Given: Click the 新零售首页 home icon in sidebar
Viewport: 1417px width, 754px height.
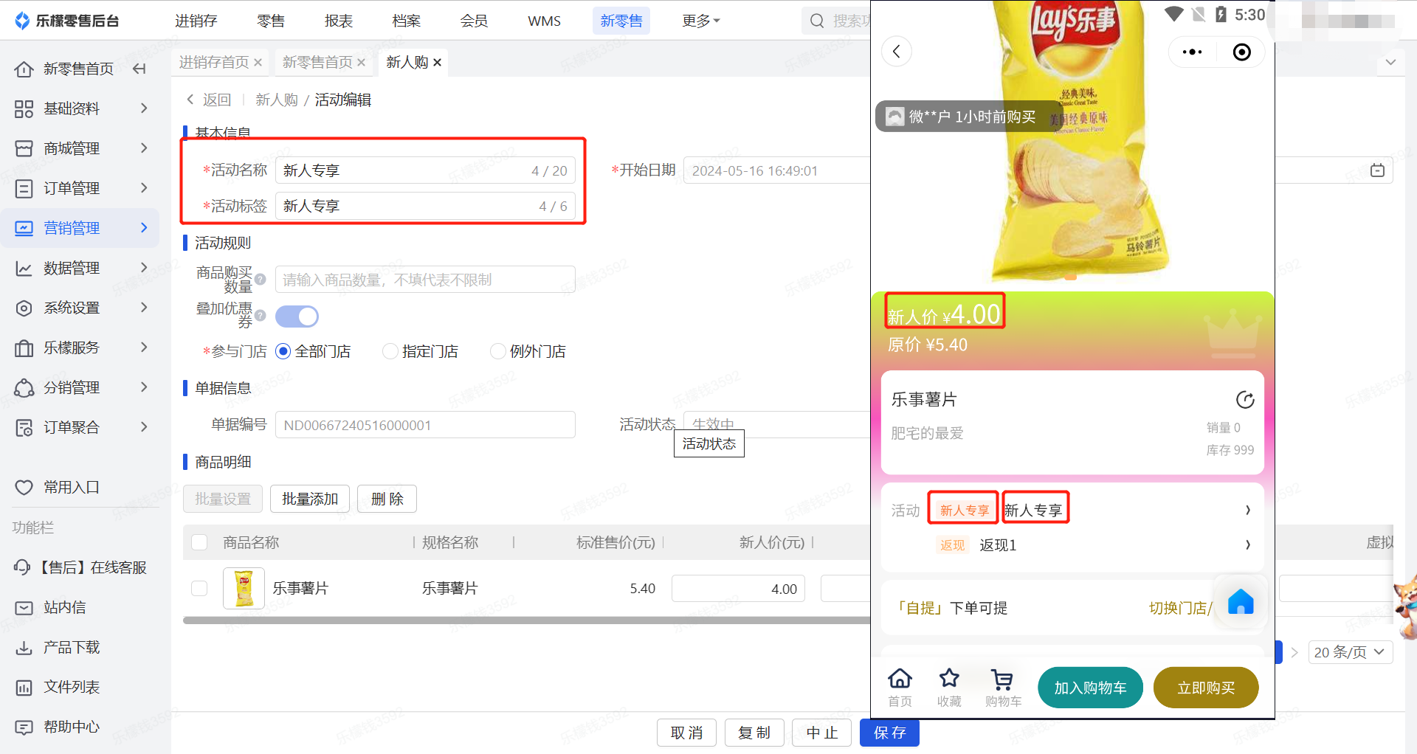Looking at the screenshot, I should tap(24, 69).
